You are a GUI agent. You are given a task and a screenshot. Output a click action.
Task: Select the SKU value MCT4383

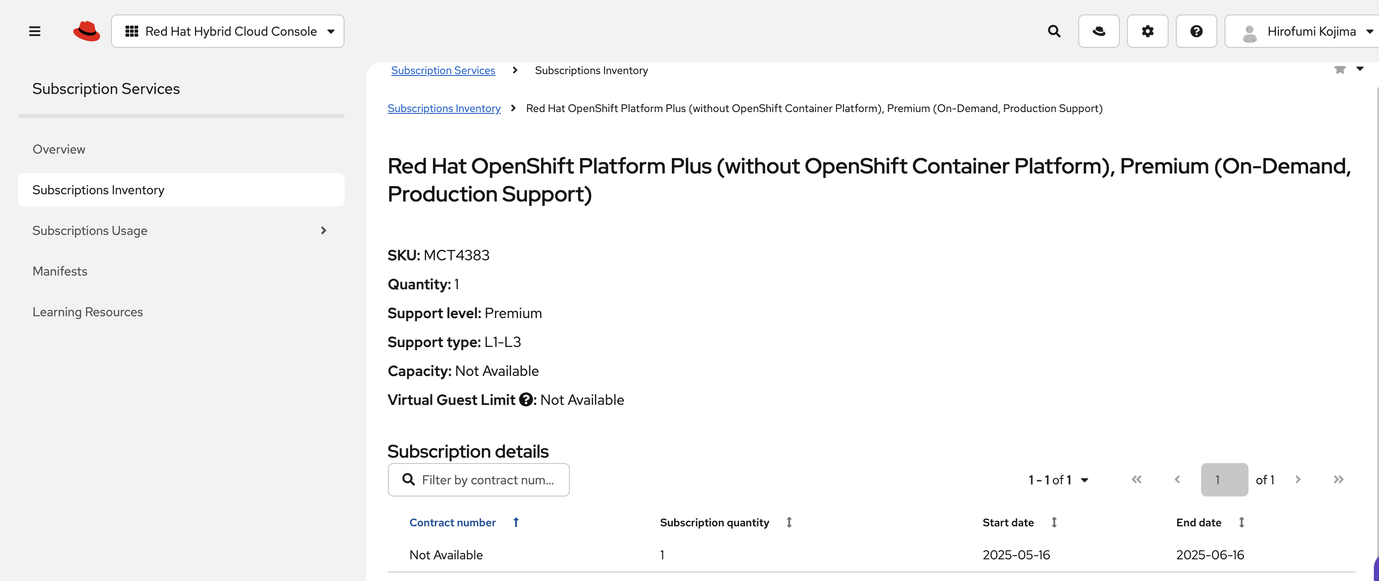click(x=456, y=255)
